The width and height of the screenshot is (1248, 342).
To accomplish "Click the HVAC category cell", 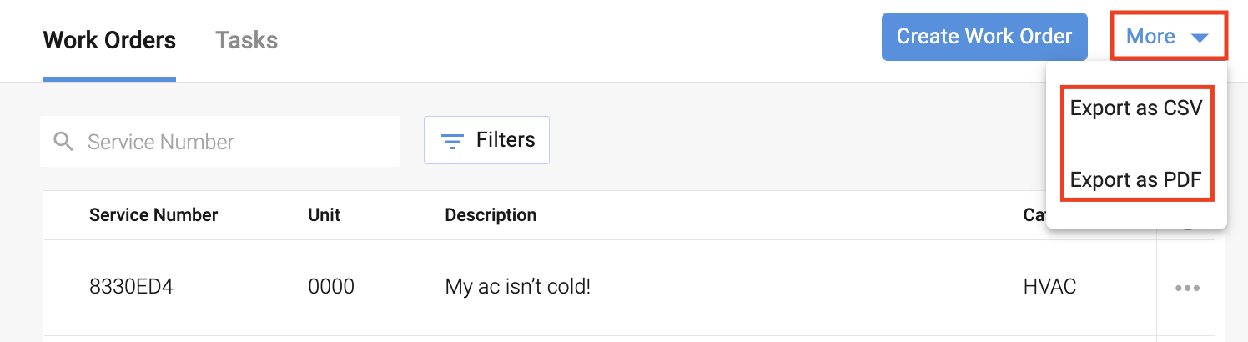I will (x=1049, y=287).
